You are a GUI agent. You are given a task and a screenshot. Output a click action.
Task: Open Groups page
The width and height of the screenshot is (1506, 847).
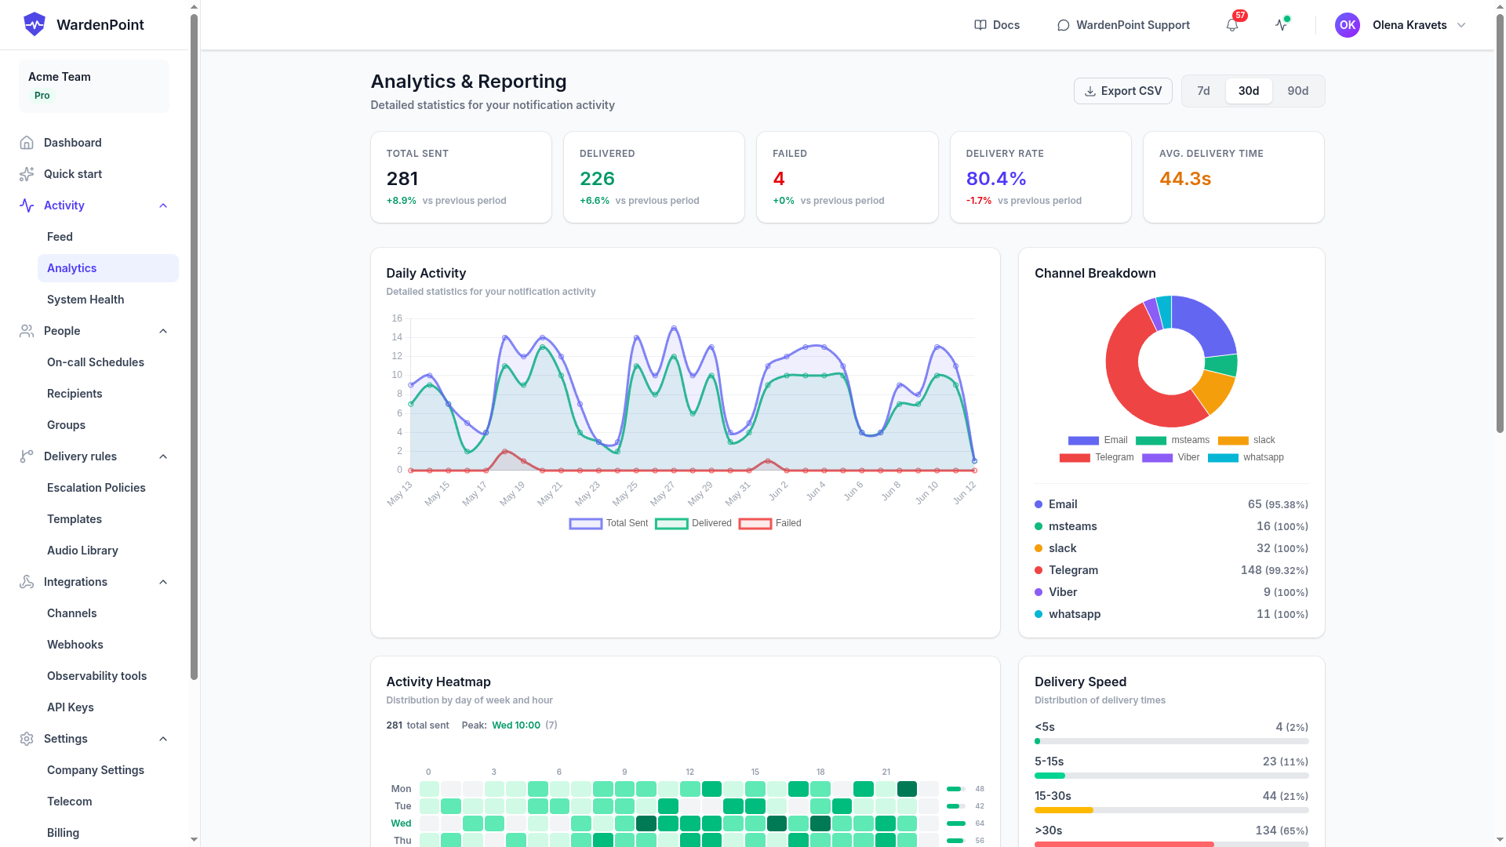(108, 425)
